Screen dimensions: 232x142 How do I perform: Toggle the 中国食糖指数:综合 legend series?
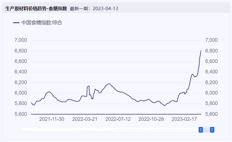[x=37, y=23]
